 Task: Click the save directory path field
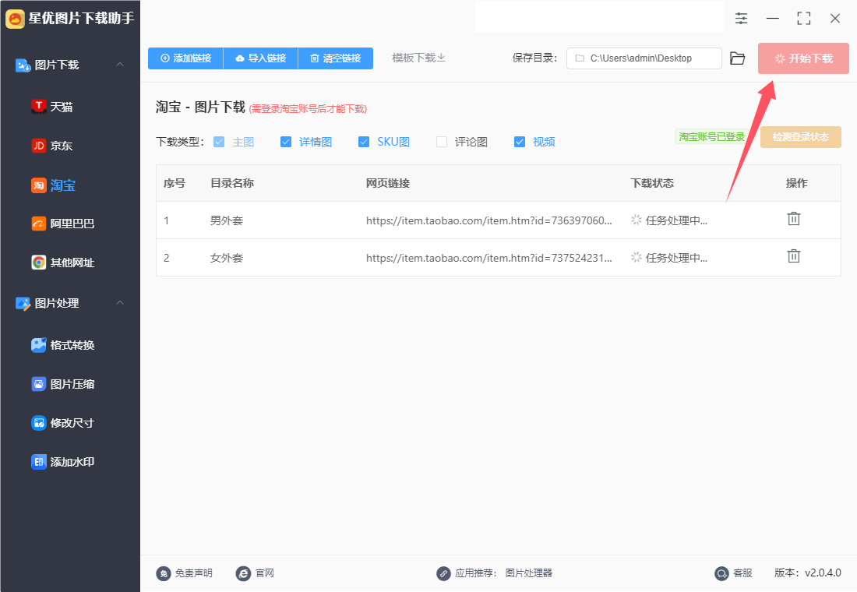coord(644,58)
